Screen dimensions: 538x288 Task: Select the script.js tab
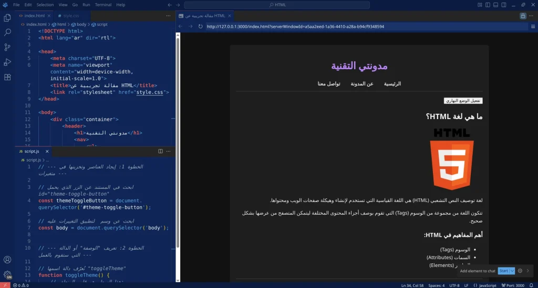(32, 152)
